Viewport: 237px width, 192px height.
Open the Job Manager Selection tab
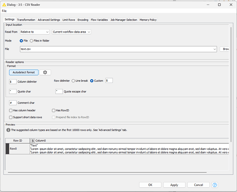[x=124, y=20]
